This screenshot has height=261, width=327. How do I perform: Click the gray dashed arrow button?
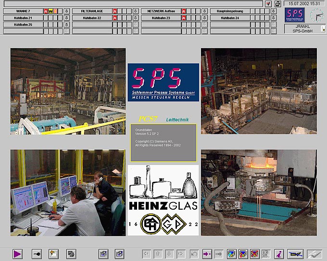218,254
